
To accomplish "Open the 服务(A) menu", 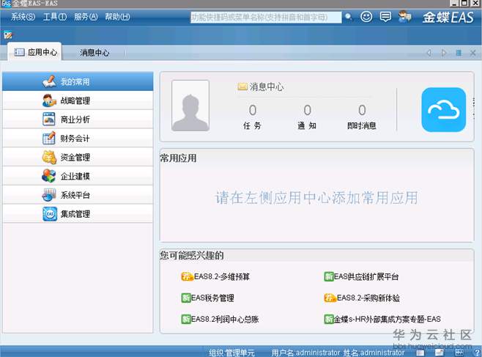I will coord(86,17).
